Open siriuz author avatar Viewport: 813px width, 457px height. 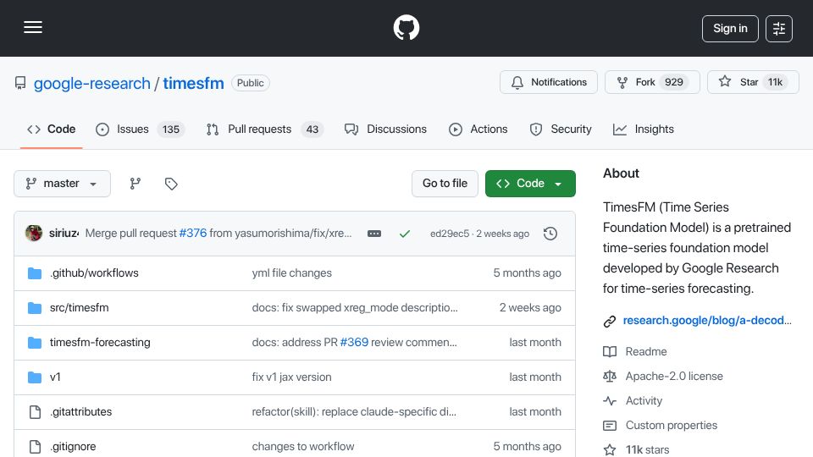pyautogui.click(x=34, y=234)
